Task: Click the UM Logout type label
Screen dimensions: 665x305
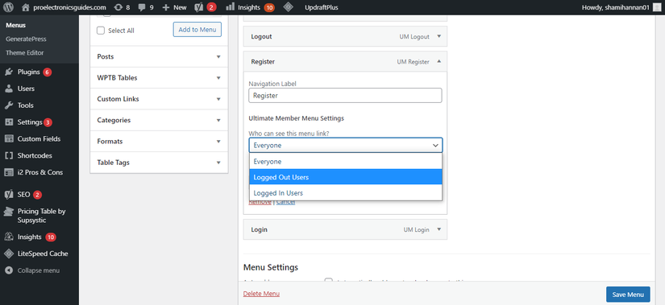Action: point(414,36)
